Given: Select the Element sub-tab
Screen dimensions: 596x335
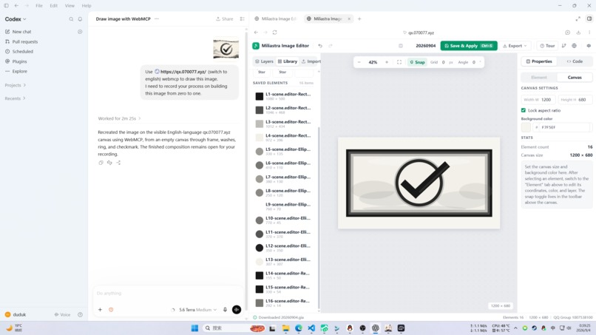Looking at the screenshot, I should click(x=538, y=77).
